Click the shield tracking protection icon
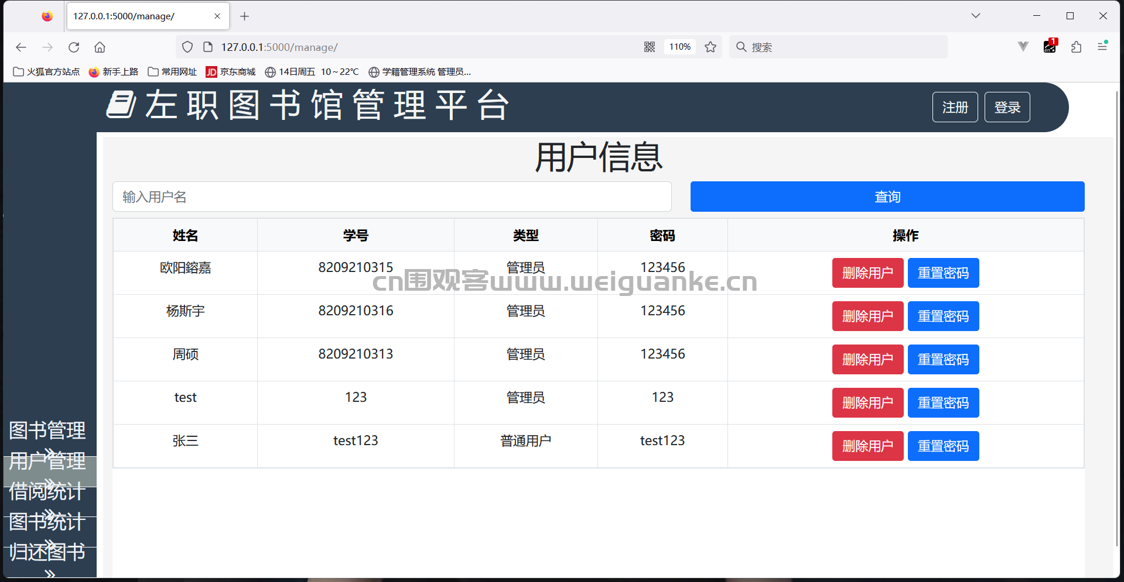 click(187, 47)
